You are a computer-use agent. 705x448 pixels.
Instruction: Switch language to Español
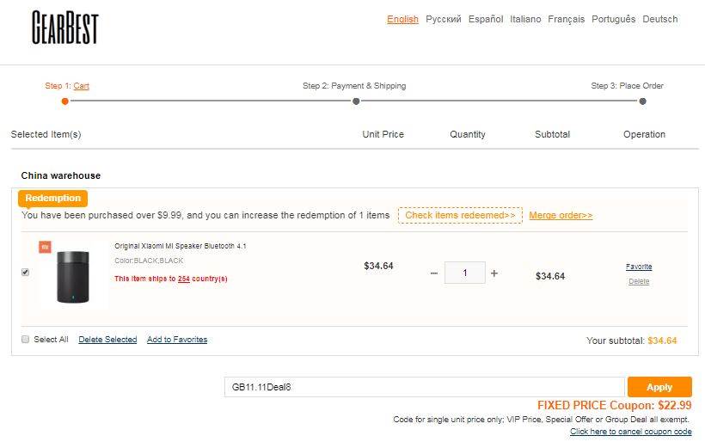coord(486,19)
